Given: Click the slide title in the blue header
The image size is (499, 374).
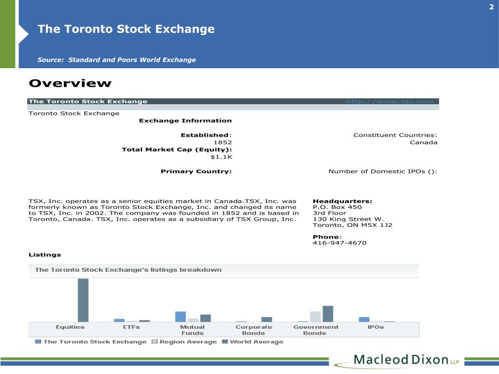Looking at the screenshot, I should coord(126,29).
